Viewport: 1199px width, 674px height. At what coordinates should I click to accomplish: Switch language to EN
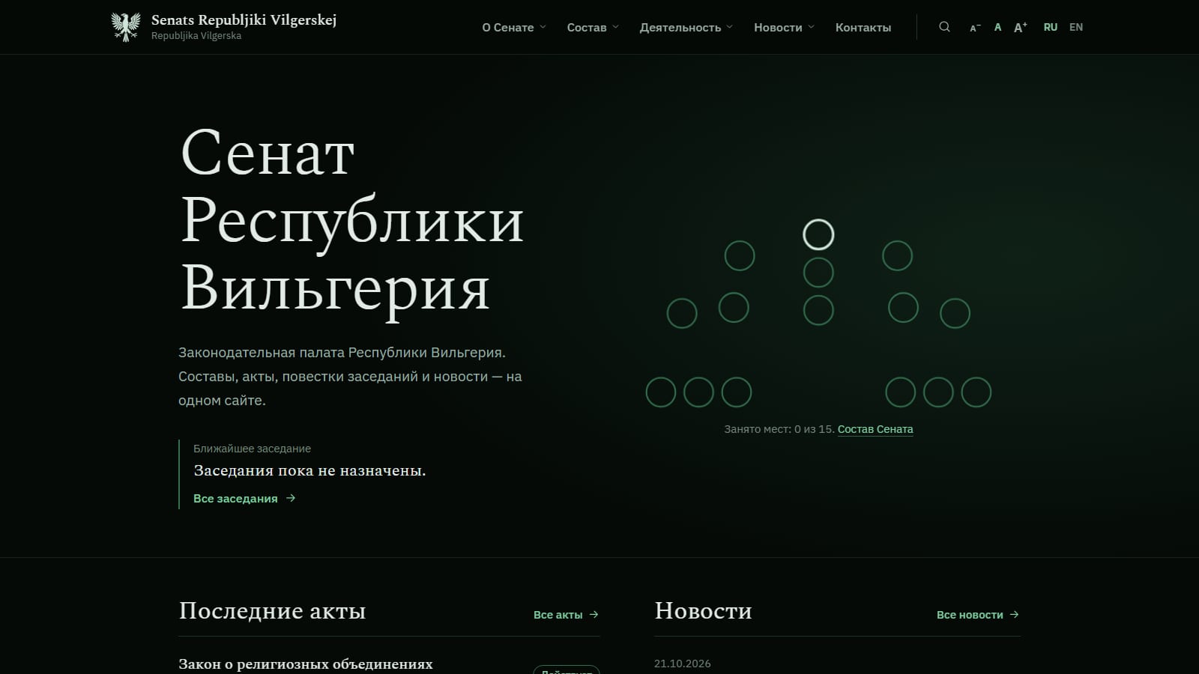[x=1076, y=27]
